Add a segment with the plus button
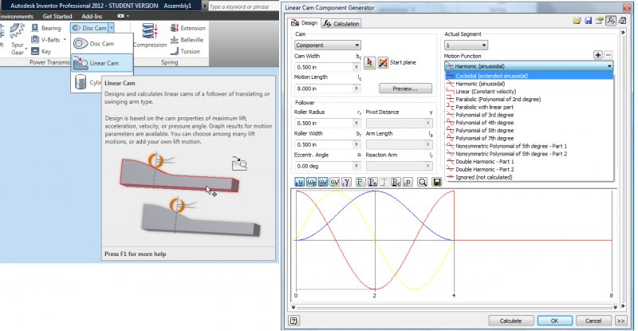 (597, 55)
